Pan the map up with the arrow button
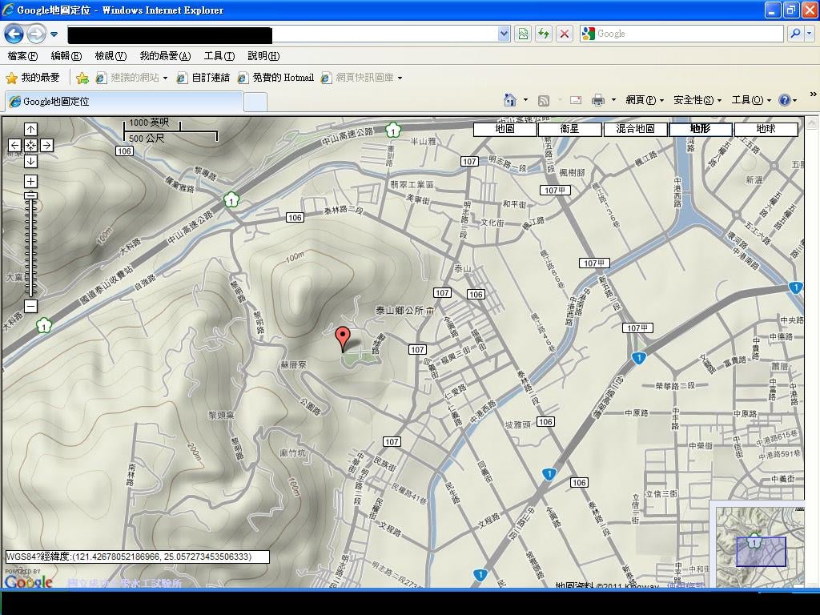This screenshot has width=820, height=615. click(30, 129)
